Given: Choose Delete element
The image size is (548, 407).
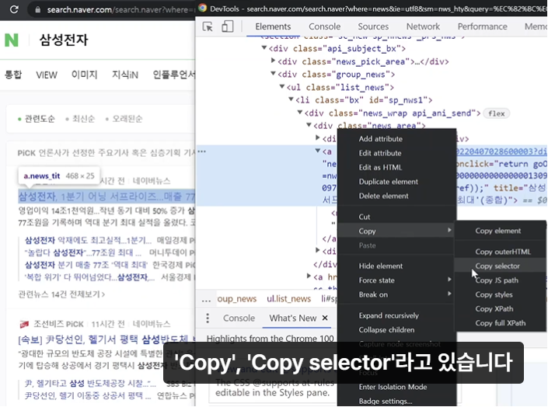Looking at the screenshot, I should tap(396, 196).
